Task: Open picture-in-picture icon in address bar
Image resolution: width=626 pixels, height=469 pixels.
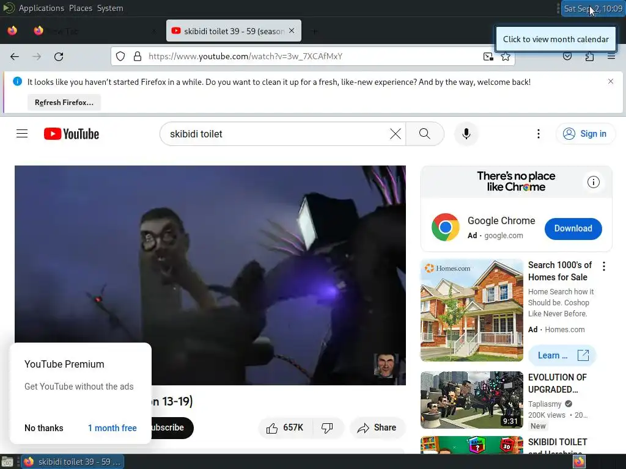Action: 488,56
